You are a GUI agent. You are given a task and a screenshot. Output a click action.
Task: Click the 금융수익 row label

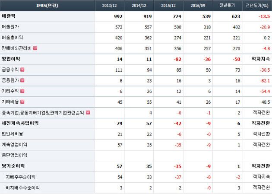coord(10,70)
